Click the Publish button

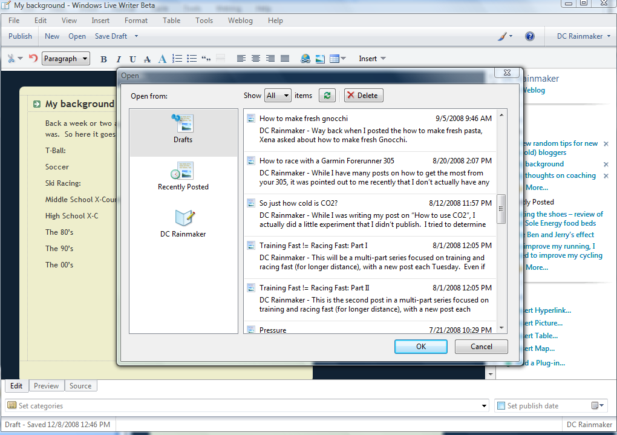click(x=20, y=36)
